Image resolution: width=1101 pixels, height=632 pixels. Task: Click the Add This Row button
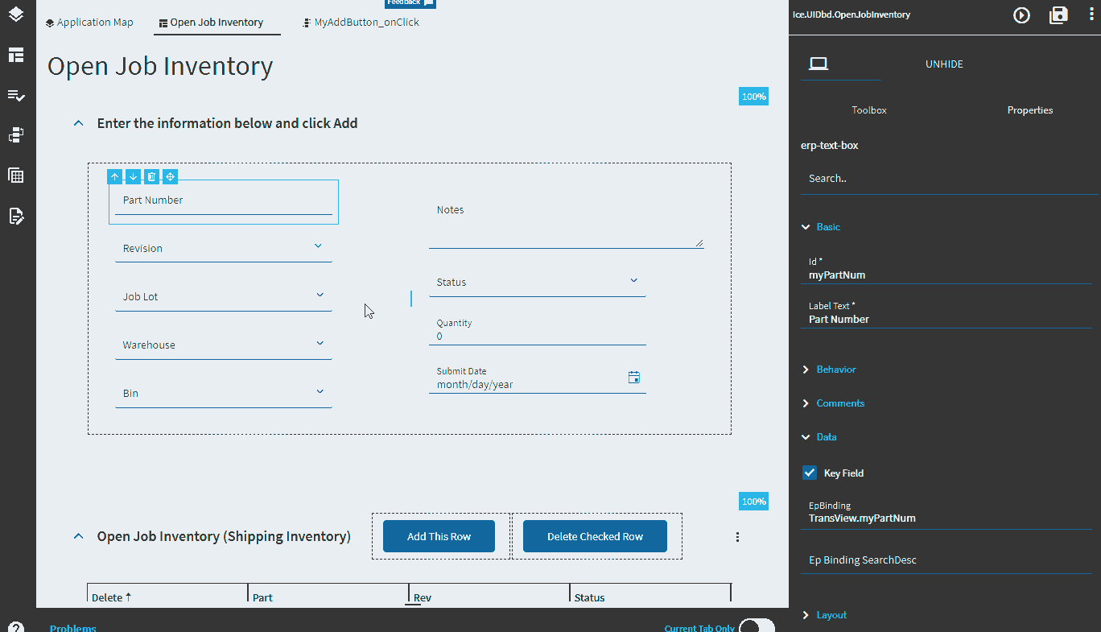tap(439, 536)
